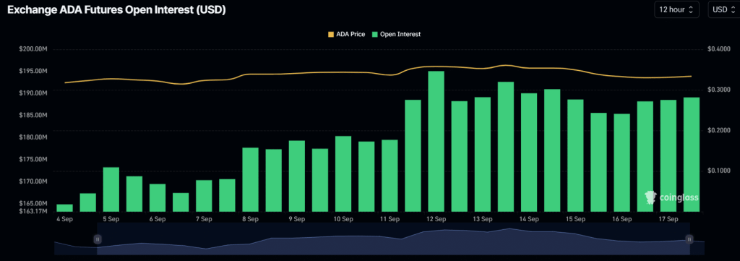
Task: Click the green Open Interest legend swatch
Action: 375,35
